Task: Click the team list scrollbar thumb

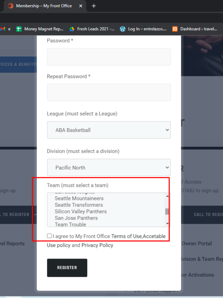Action: (167, 211)
